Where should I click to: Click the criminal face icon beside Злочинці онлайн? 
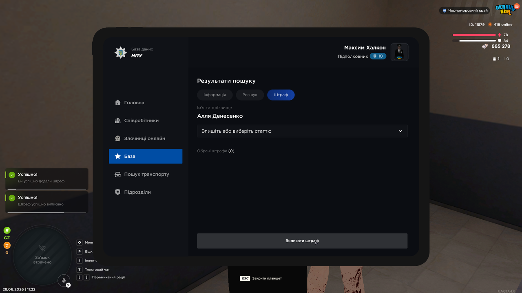point(117,138)
